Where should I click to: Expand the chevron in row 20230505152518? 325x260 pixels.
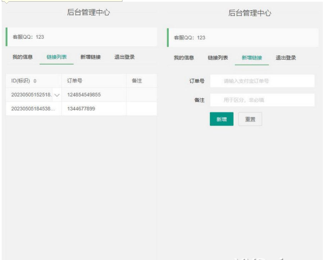click(57, 95)
